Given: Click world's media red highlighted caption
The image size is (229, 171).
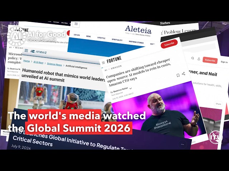Looking at the screenshot, I should point(64,115).
